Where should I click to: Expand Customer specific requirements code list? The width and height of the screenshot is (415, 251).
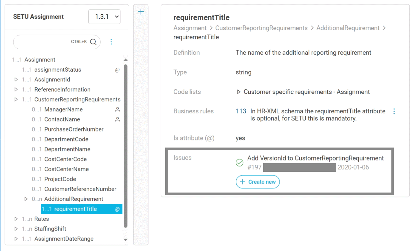(x=239, y=92)
